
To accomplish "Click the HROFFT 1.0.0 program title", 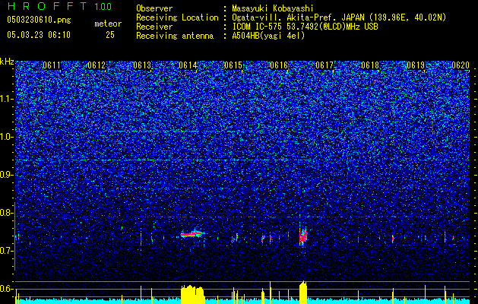I will (59, 6).
